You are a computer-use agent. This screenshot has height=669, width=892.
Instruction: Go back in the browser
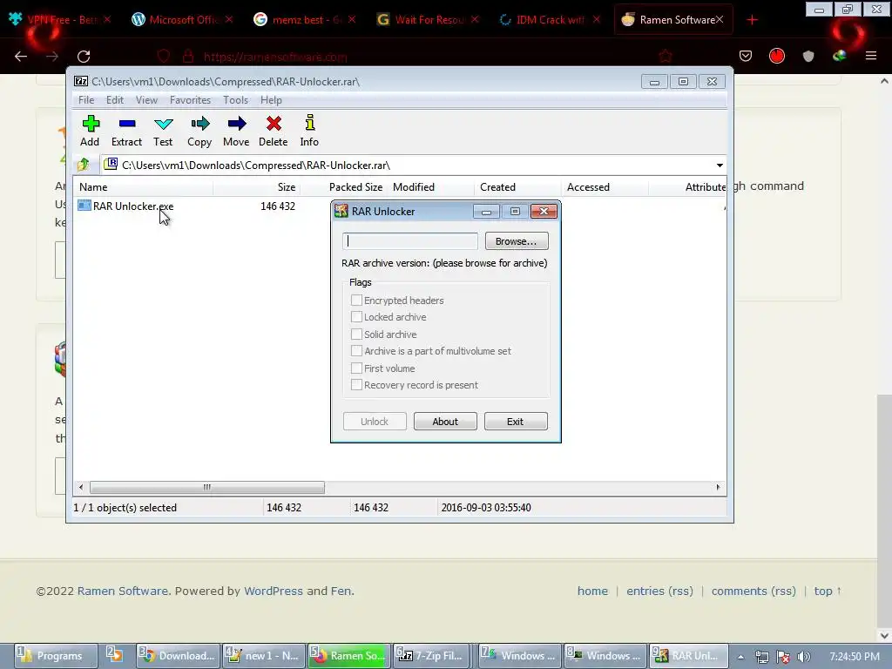21,57
